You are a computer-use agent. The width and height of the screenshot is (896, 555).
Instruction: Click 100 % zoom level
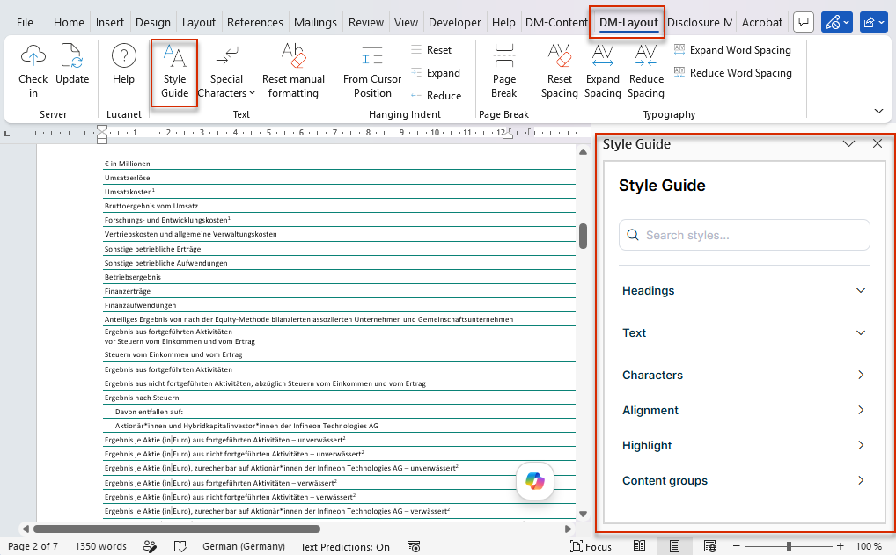[869, 546]
